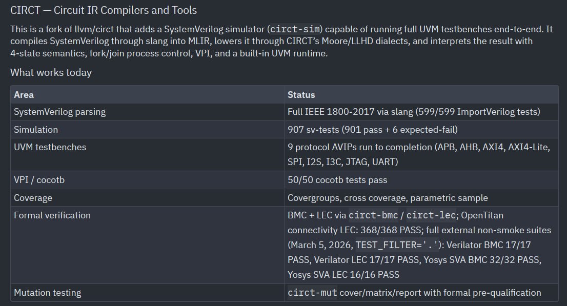The width and height of the screenshot is (567, 306).
Task: Click the Area column header
Action: tap(24, 95)
